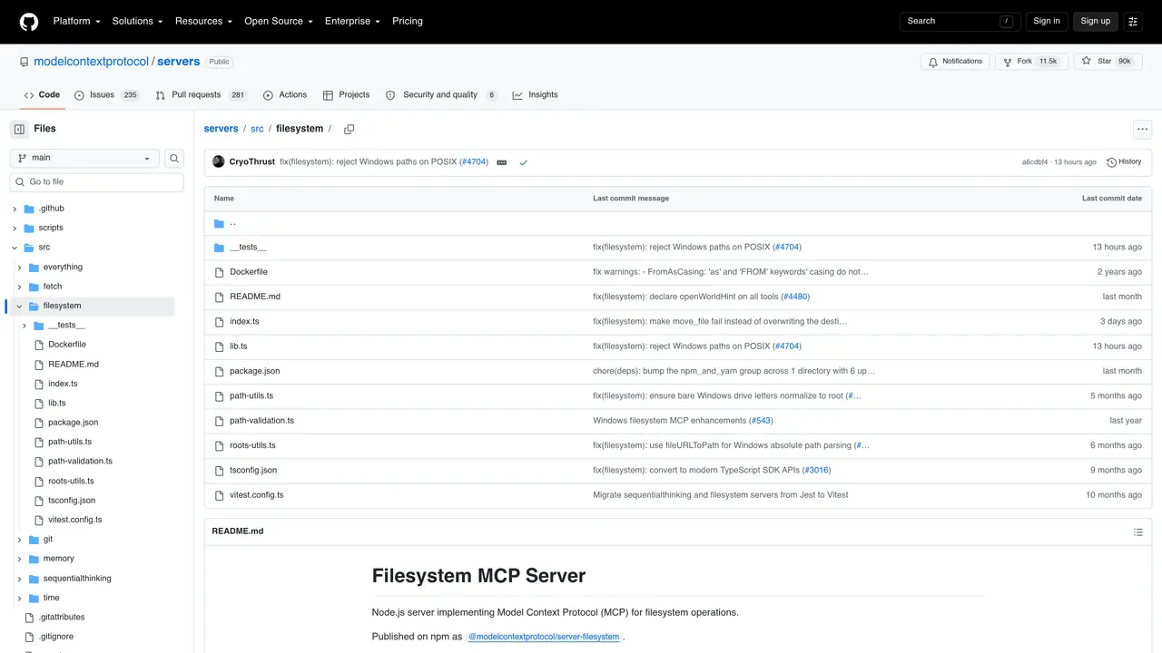
Task: Focus the Go to file input
Action: 96,182
